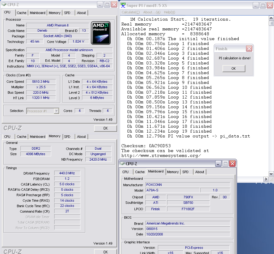This screenshot has width=274, height=254.
Task: Open About tab in memory CPU-Z window
Action: pyautogui.click(x=81, y=137)
